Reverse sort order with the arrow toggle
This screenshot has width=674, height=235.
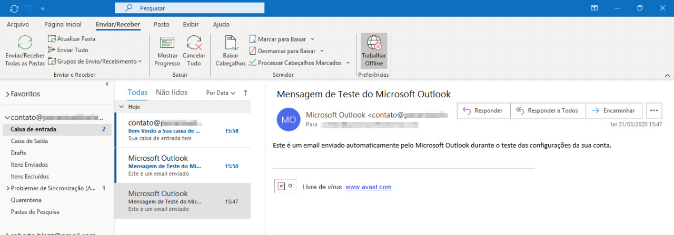coord(245,93)
